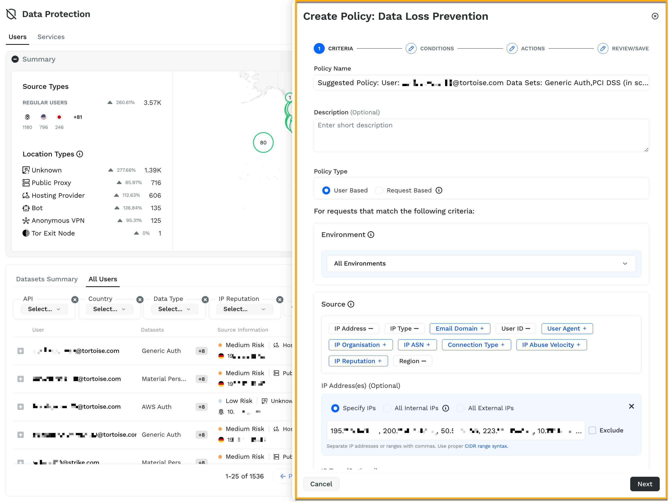The width and height of the screenshot is (670, 502).
Task: Open the All Users tab
Action: pos(103,279)
